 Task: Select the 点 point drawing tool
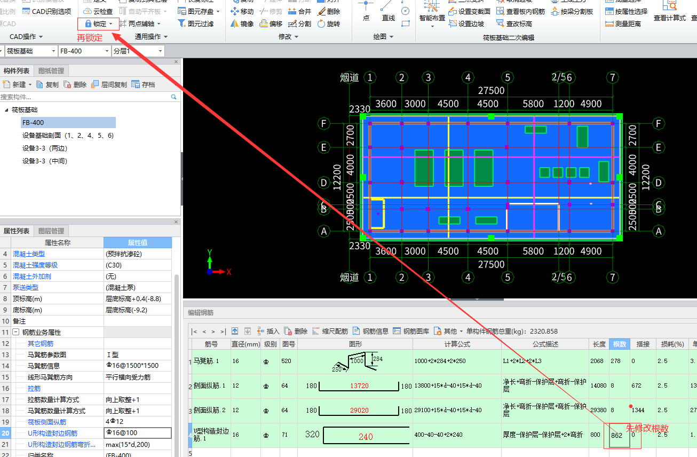(x=366, y=12)
